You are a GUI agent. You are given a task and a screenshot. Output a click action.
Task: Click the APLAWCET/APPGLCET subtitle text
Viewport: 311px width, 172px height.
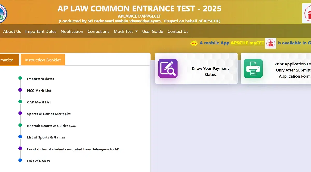139,16
